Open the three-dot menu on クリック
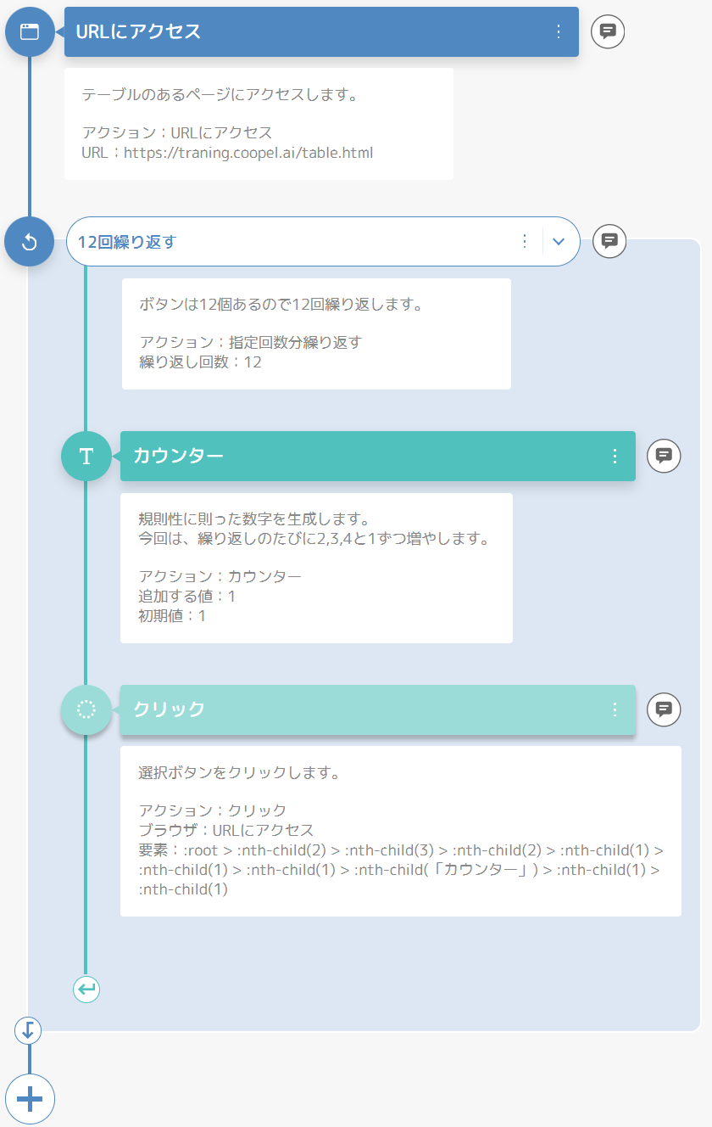Screen dimensions: 712x1127 point(615,709)
